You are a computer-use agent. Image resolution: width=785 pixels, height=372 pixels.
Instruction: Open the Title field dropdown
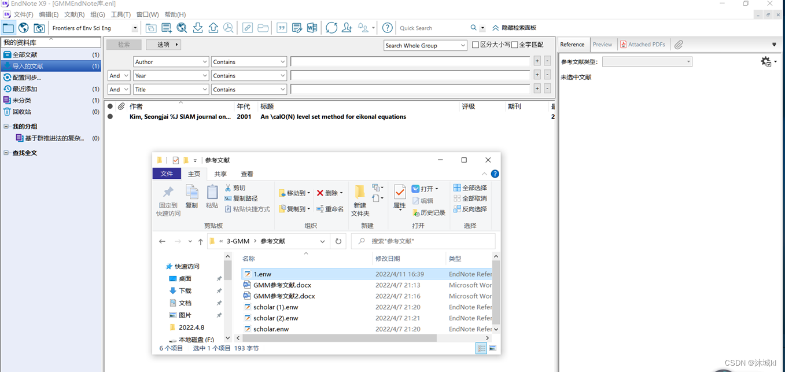click(171, 89)
